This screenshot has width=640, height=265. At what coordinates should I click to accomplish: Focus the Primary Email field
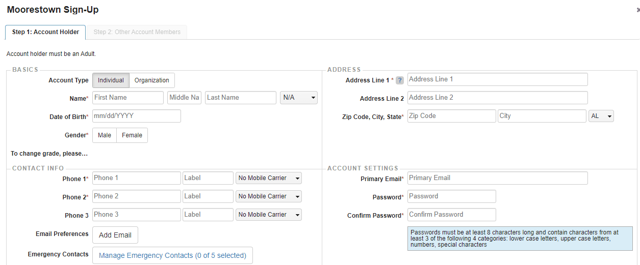click(498, 178)
